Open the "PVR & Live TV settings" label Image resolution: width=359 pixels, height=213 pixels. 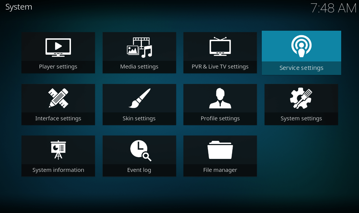pyautogui.click(x=220, y=67)
